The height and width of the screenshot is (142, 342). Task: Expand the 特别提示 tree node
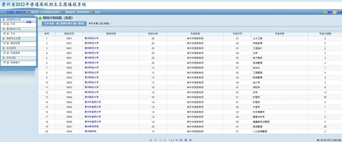(x=4, y=62)
